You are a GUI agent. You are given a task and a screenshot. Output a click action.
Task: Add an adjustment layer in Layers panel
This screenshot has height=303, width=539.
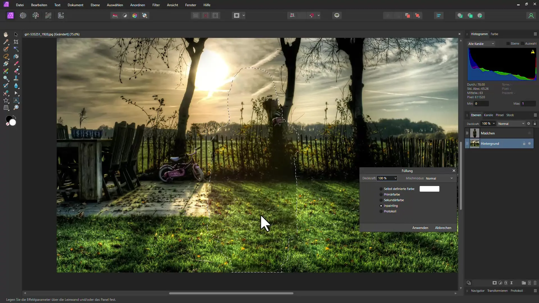click(x=500, y=283)
